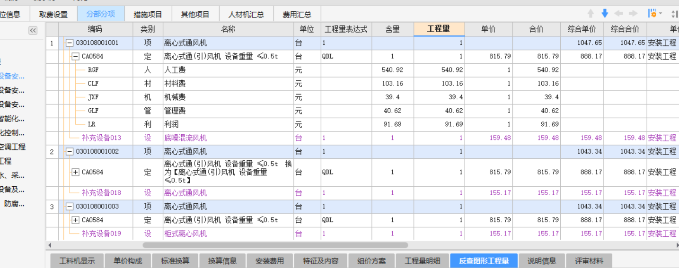Collapse the left navigation panel with « button
Image resolution: width=679 pixels, height=268 pixels.
click(x=33, y=31)
